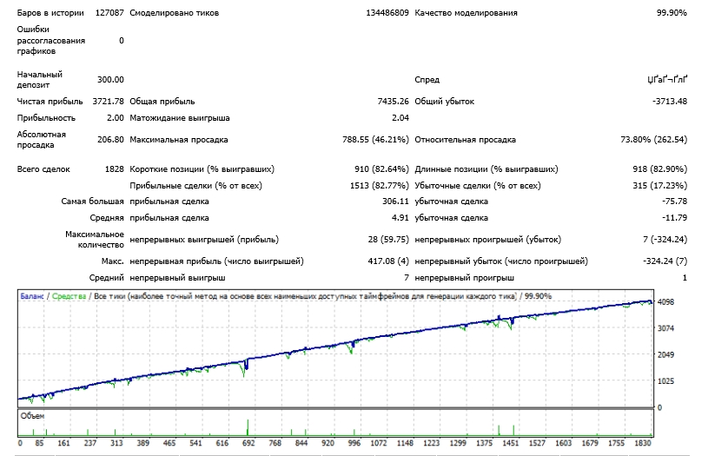
Task: Click the 'Спред' label
Action: pyautogui.click(x=427, y=79)
